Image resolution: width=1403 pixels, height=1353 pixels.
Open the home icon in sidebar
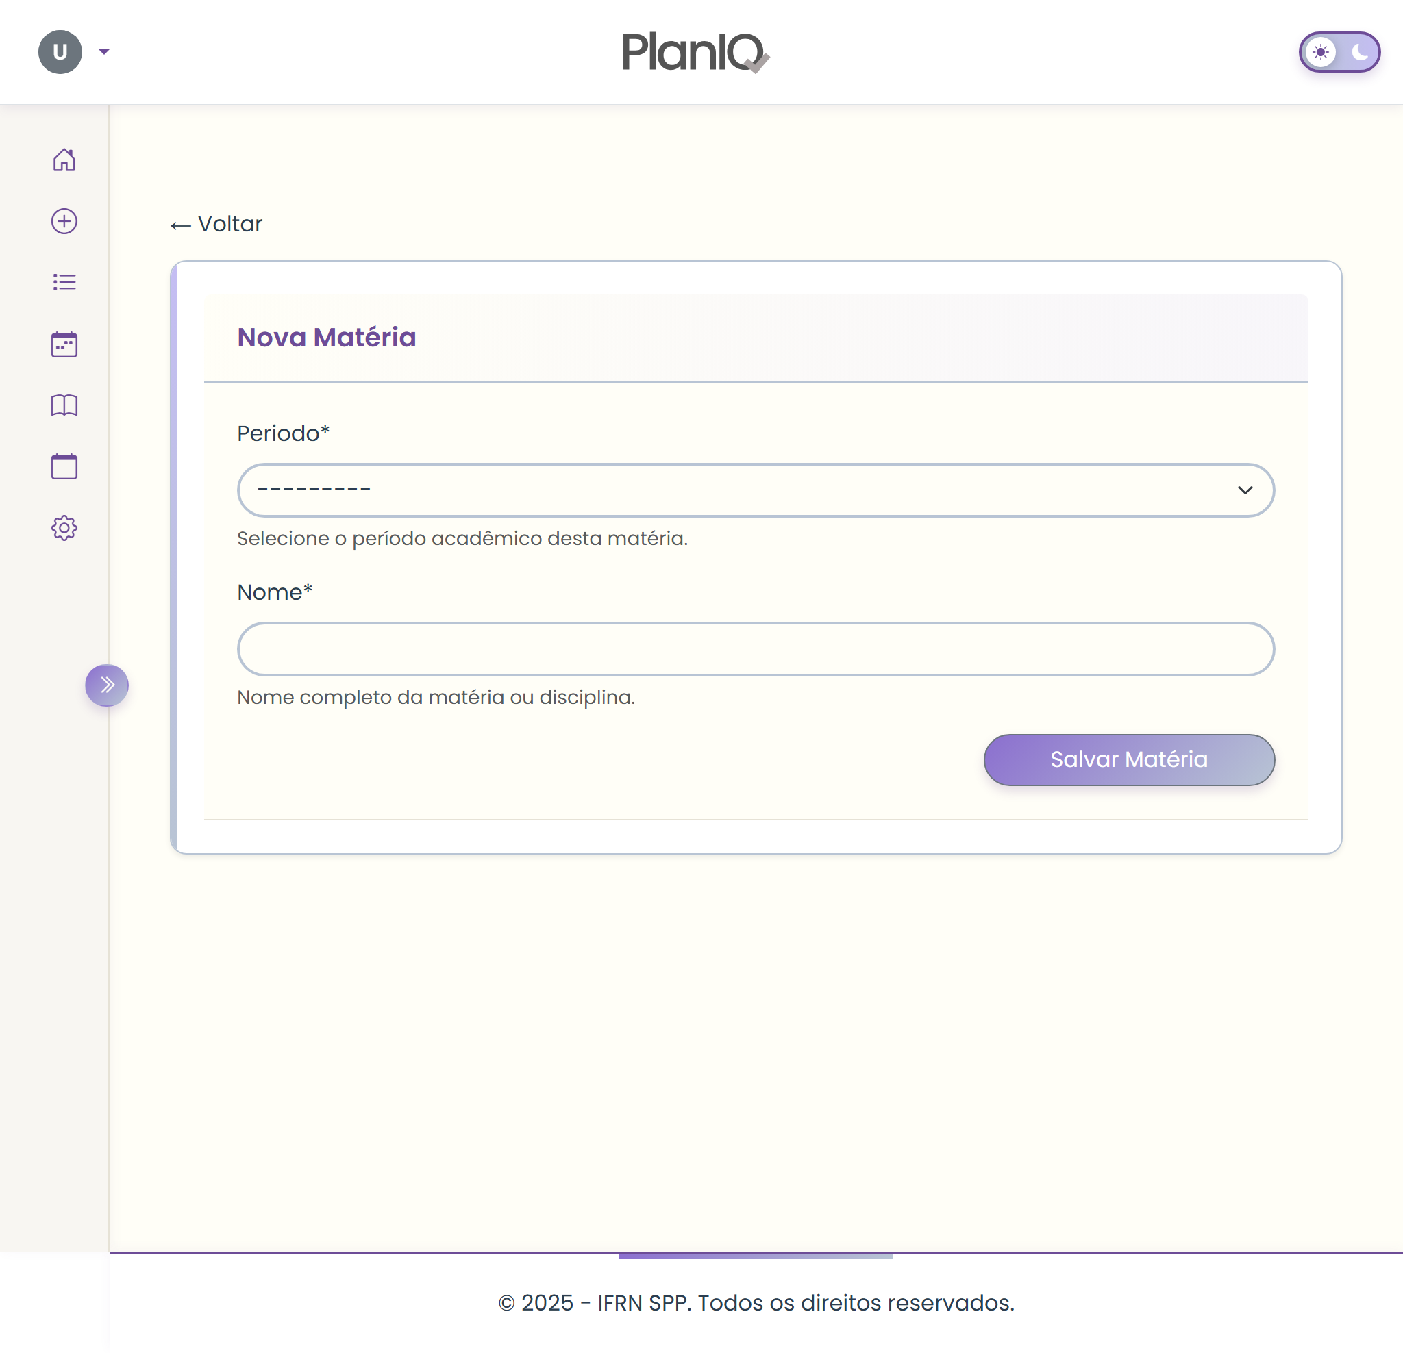pos(64,160)
